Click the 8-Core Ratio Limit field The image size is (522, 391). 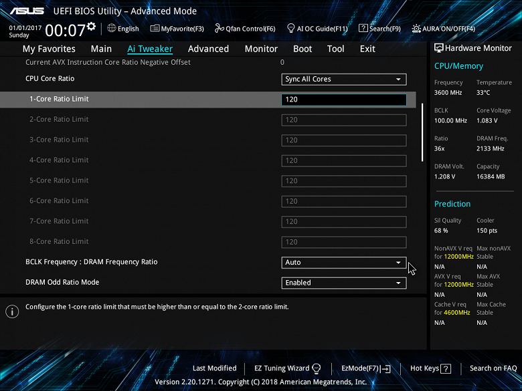point(344,242)
